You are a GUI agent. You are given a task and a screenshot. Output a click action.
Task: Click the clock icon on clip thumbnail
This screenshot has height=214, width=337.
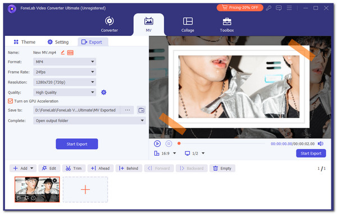click(33, 198)
